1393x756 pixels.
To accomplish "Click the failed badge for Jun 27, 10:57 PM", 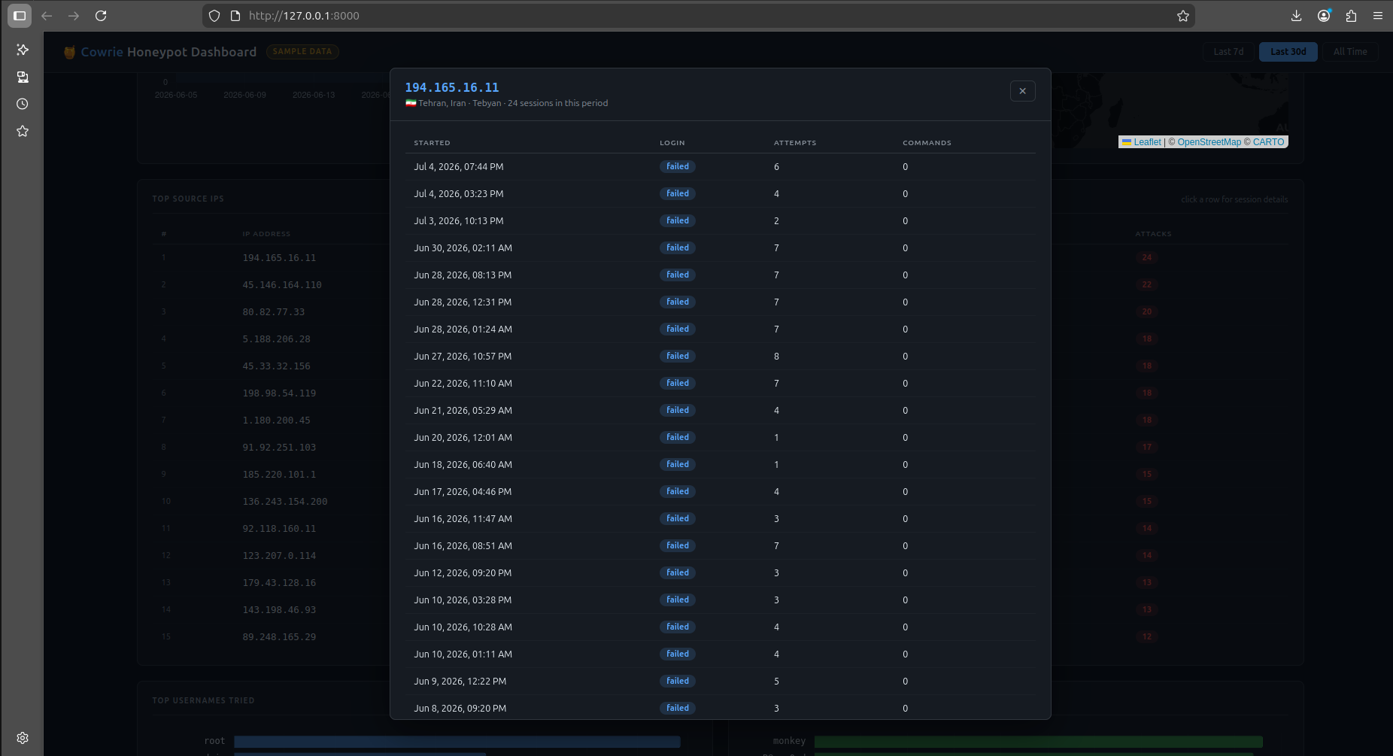I will (678, 357).
